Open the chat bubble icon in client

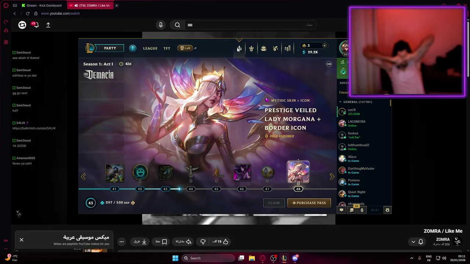(341, 210)
